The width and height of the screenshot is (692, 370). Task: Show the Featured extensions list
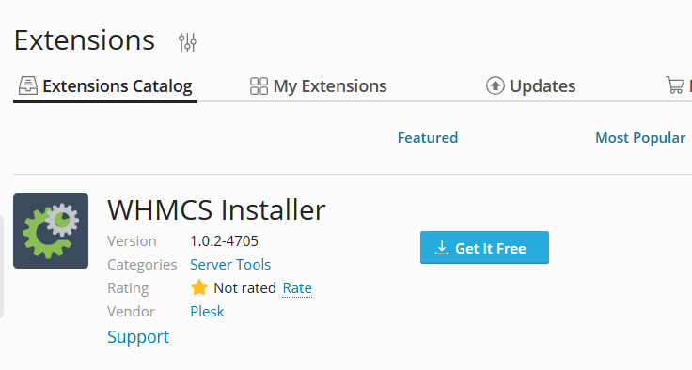coord(428,138)
